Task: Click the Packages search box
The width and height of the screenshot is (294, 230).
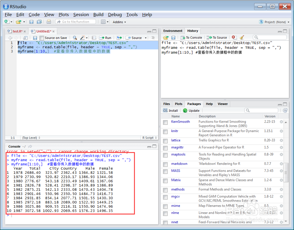Action: coord(261,110)
